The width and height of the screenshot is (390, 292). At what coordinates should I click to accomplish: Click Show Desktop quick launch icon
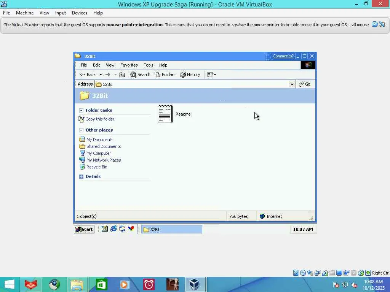pyautogui.click(x=104, y=229)
